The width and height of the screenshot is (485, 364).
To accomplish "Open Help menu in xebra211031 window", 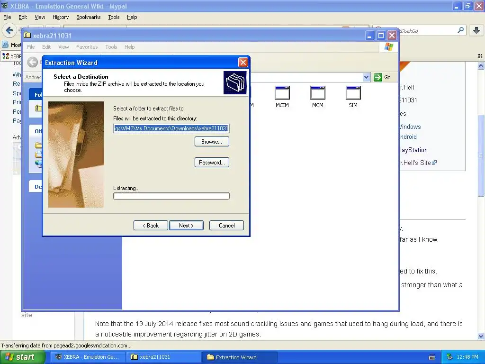I will (130, 47).
